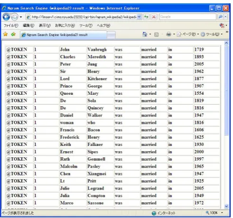233x218 pixels.
Task: Expand the address bar dropdown arrow
Action: click(x=139, y=17)
